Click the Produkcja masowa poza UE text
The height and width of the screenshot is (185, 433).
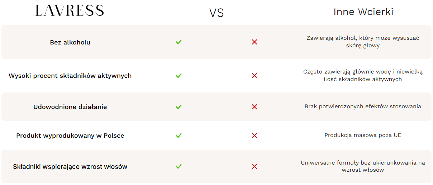pos(363,135)
